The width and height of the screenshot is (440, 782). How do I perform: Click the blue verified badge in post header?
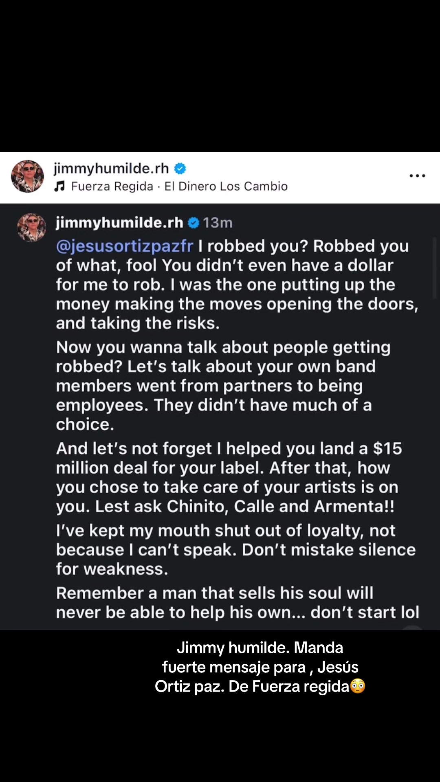(180, 168)
